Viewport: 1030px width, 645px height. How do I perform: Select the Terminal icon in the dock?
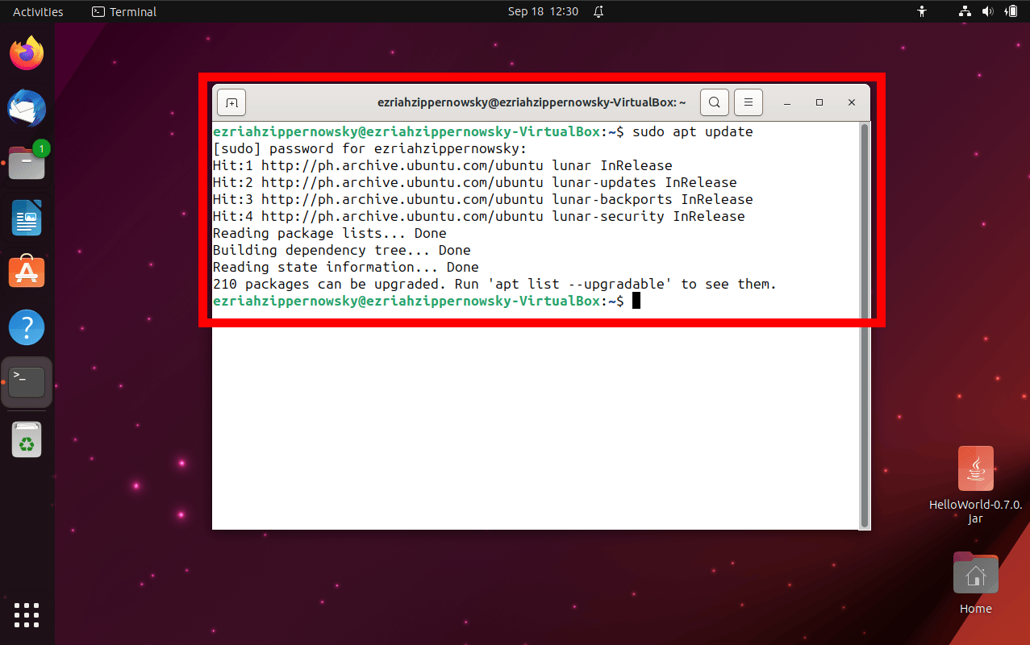click(27, 381)
